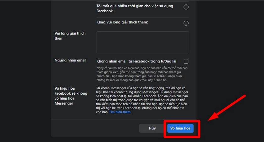Image resolution: width=264 pixels, height=142 pixels.
Task: Click the dark backdrop right of the dialog
Action: click(x=239, y=47)
